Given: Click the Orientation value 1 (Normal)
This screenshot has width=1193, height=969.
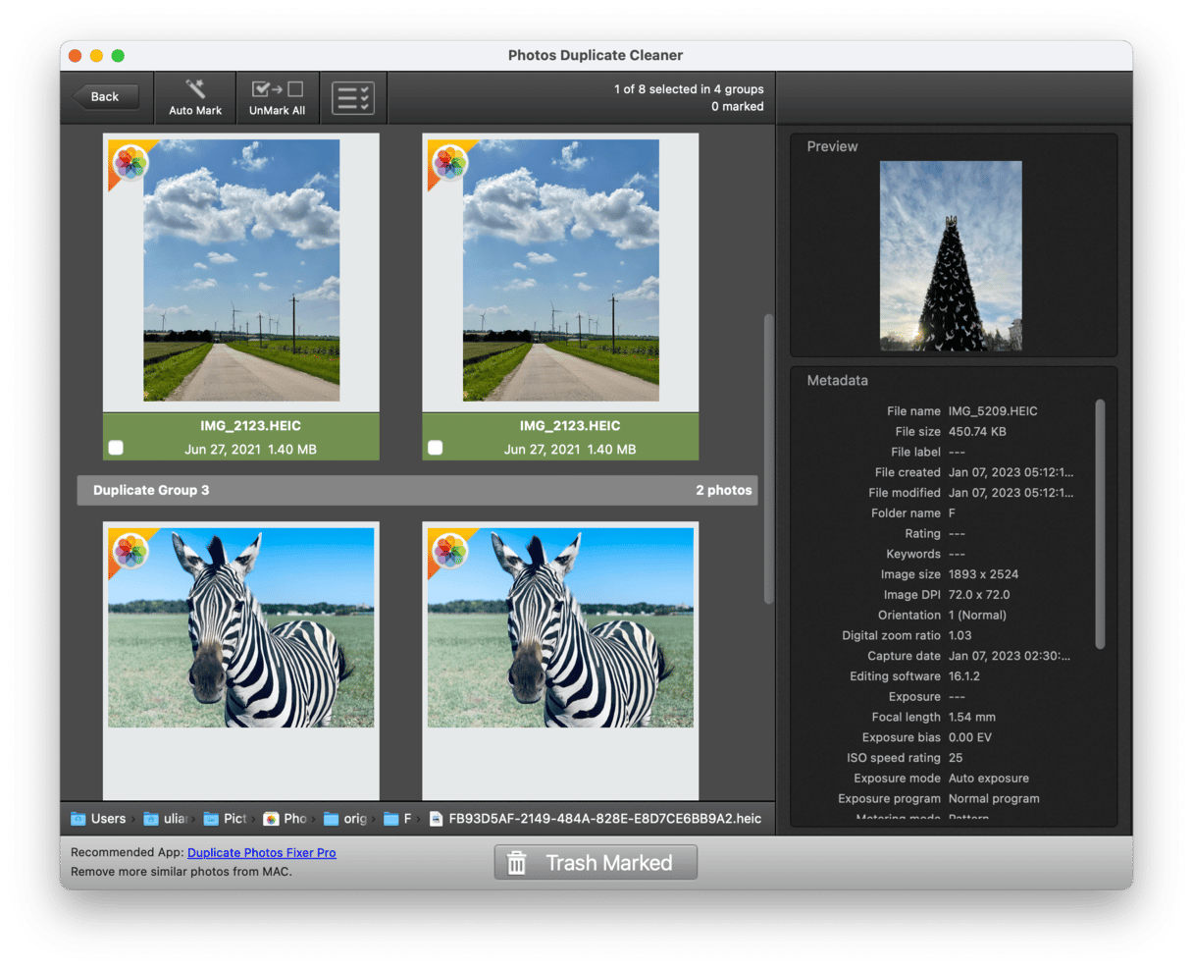Looking at the screenshot, I should tap(977, 616).
